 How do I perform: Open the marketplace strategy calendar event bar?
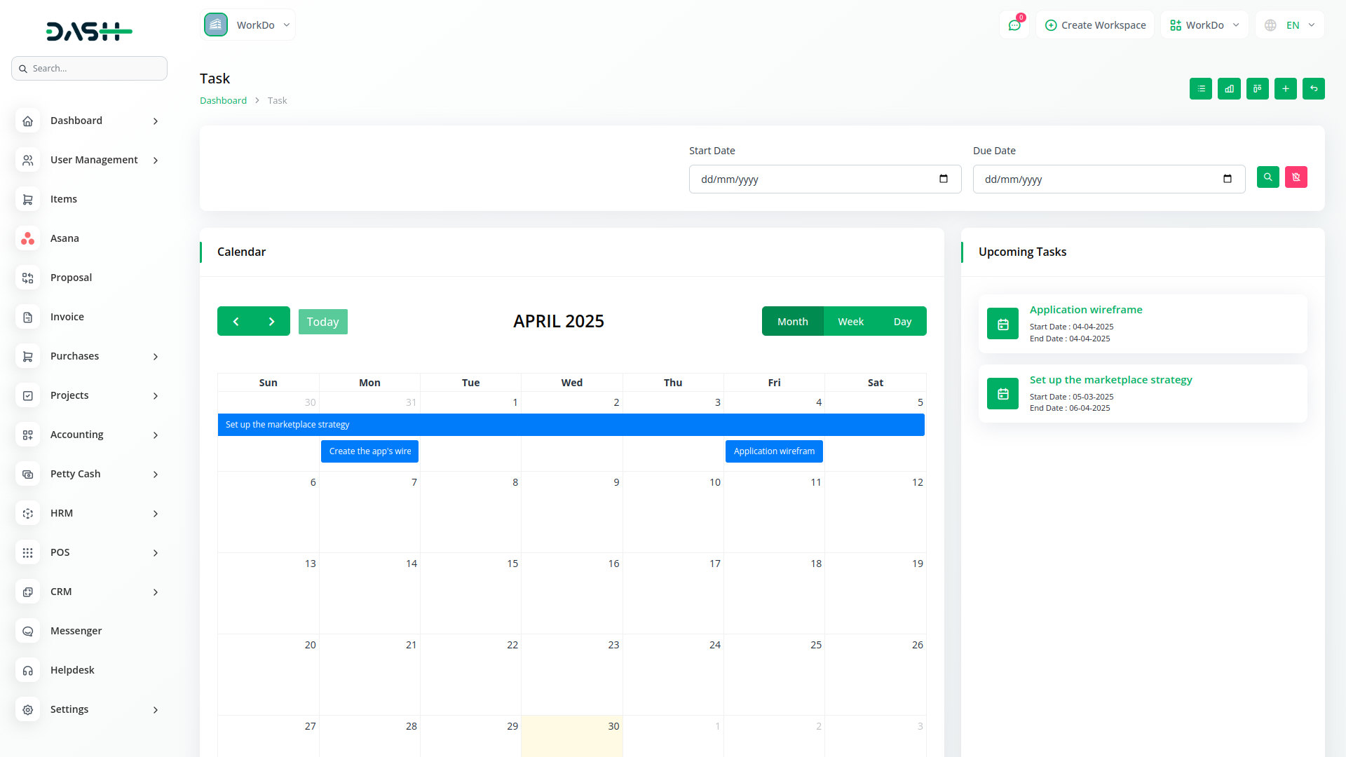pos(571,425)
